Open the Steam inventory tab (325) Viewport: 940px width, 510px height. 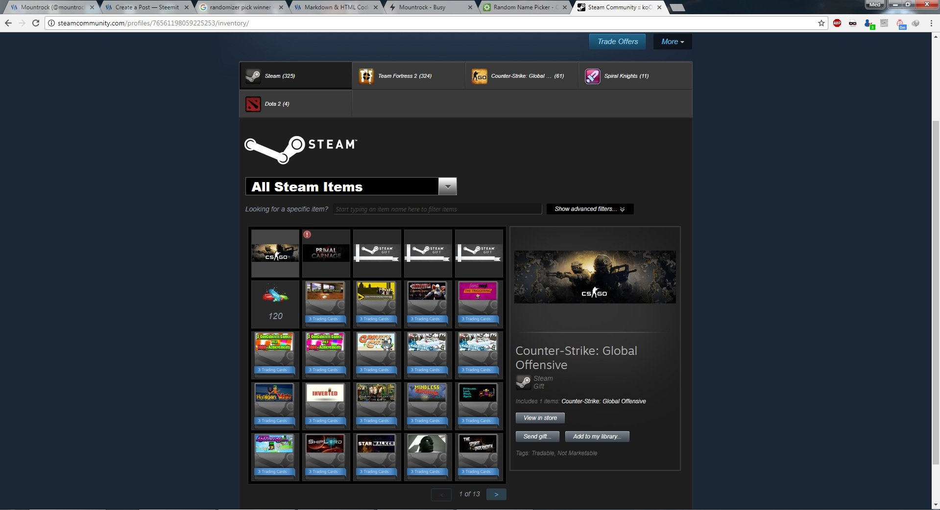pyautogui.click(x=295, y=76)
